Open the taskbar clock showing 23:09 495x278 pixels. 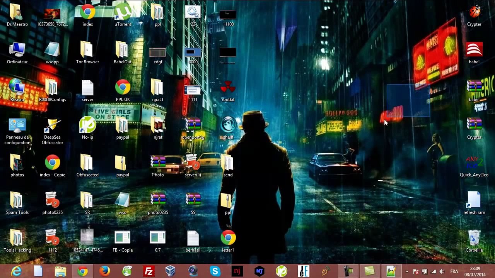click(475, 271)
